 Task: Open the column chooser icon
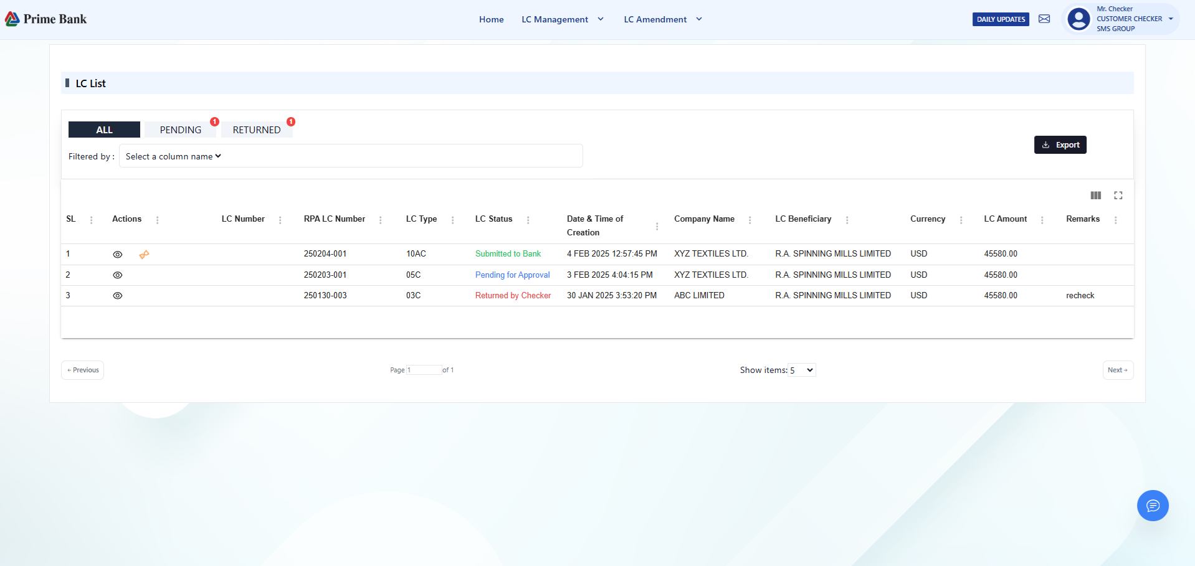click(x=1096, y=196)
